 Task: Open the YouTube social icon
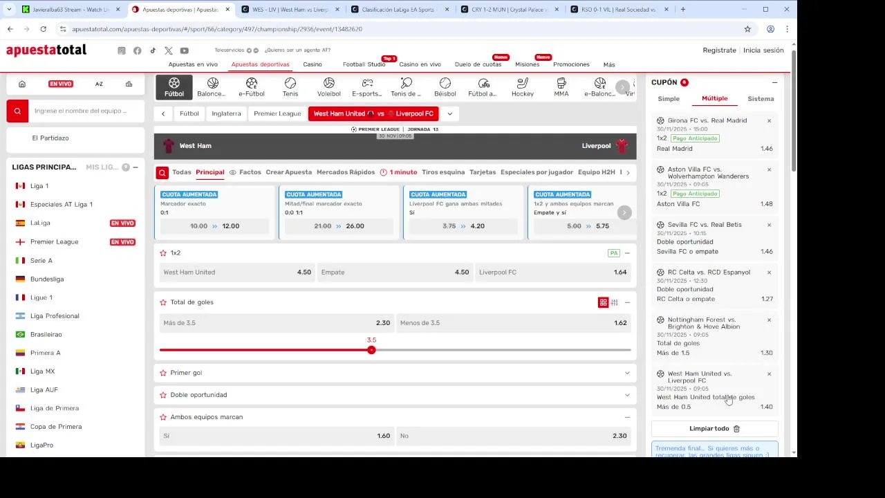tap(185, 50)
